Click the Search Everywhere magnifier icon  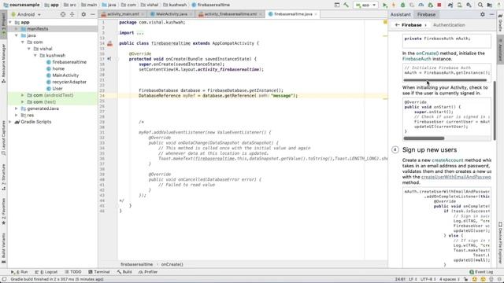point(480,6)
